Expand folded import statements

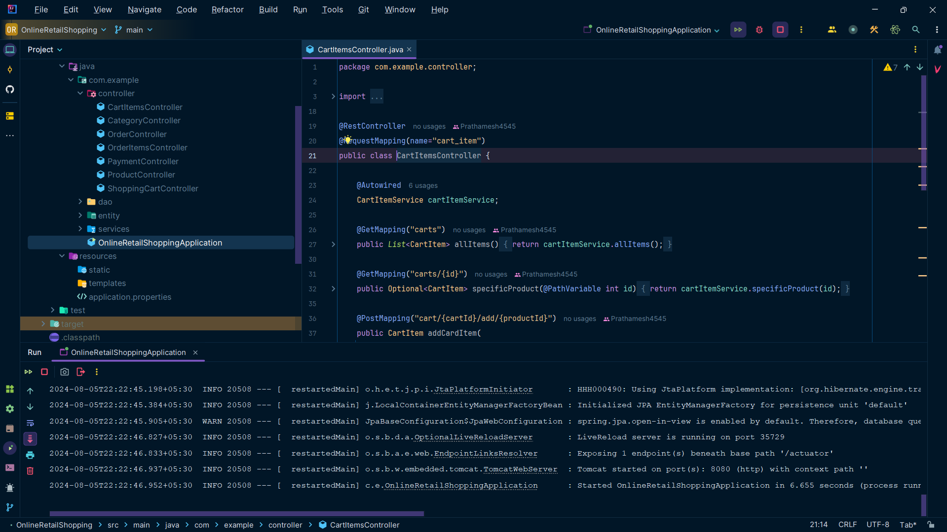click(x=333, y=97)
